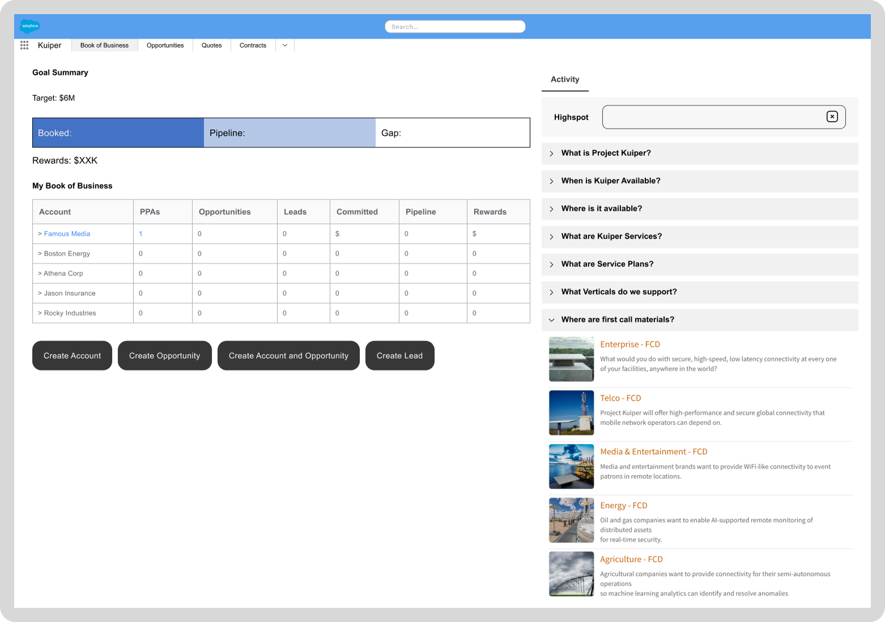Click the Agriculture FCD thumbnail image
This screenshot has height=622, width=885.
click(x=571, y=574)
